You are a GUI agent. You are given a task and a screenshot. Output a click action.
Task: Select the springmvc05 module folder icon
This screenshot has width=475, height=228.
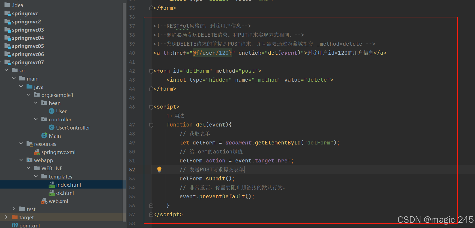(7, 46)
